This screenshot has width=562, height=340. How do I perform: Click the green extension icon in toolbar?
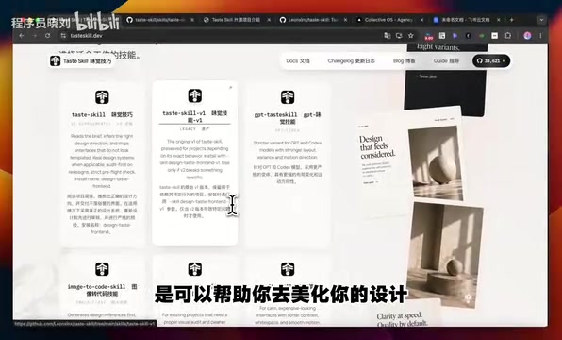(x=481, y=36)
